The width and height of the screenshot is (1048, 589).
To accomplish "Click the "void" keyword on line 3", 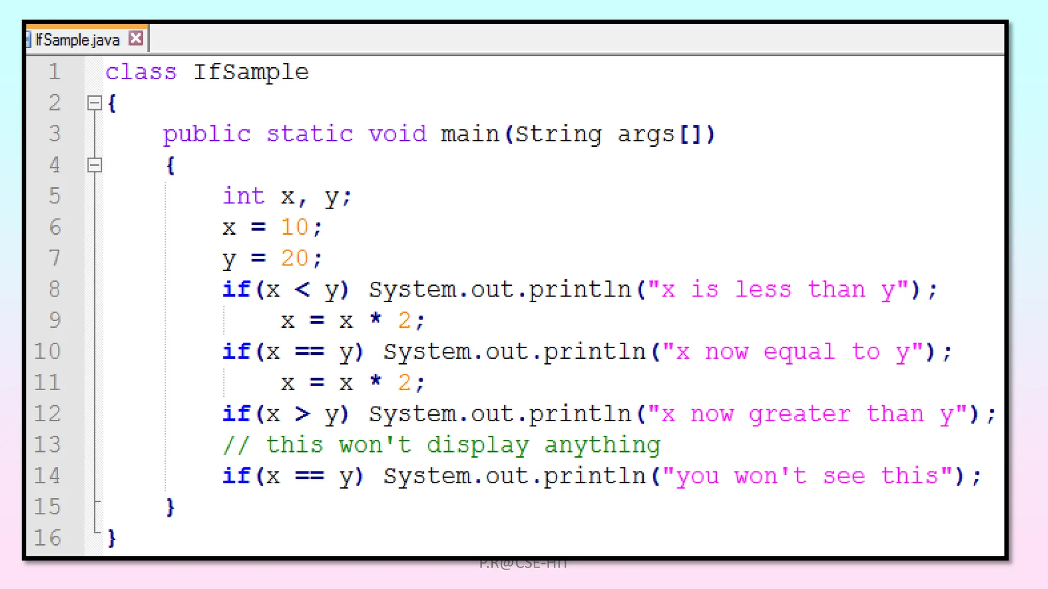I will [x=398, y=134].
